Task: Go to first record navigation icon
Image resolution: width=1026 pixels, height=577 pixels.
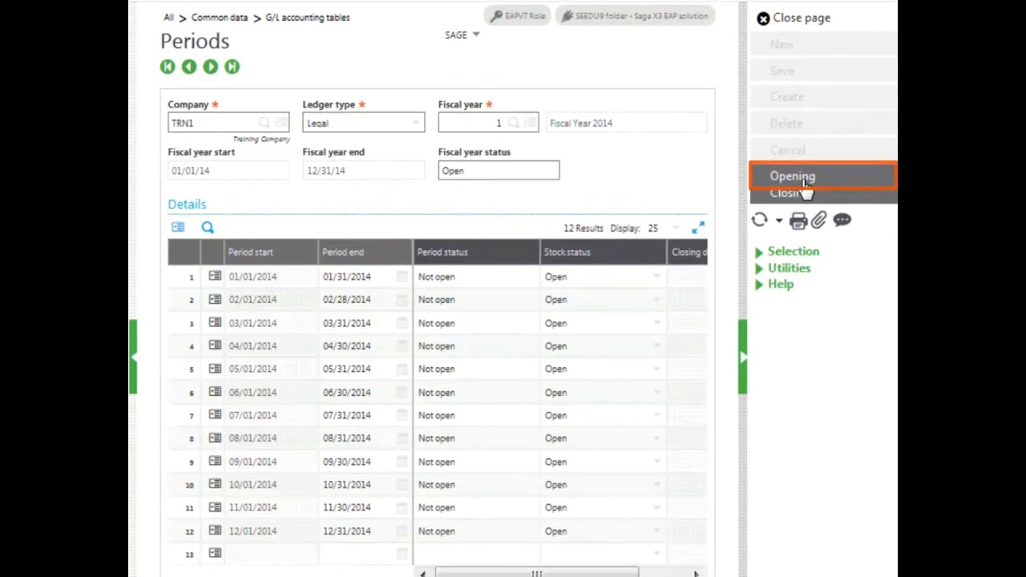Action: (168, 67)
